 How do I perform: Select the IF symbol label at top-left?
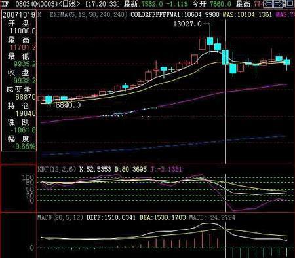5,4
